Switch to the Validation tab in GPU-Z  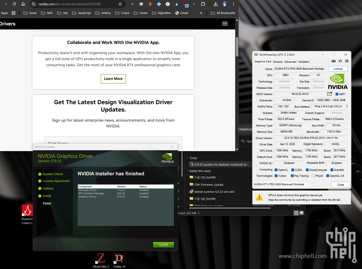(x=304, y=62)
